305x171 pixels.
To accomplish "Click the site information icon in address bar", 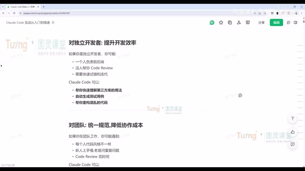I will [x=20, y=13].
